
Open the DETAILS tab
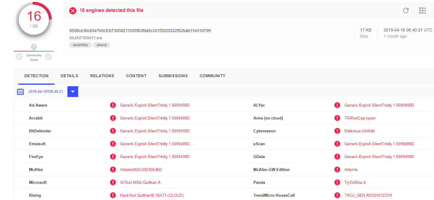point(69,76)
